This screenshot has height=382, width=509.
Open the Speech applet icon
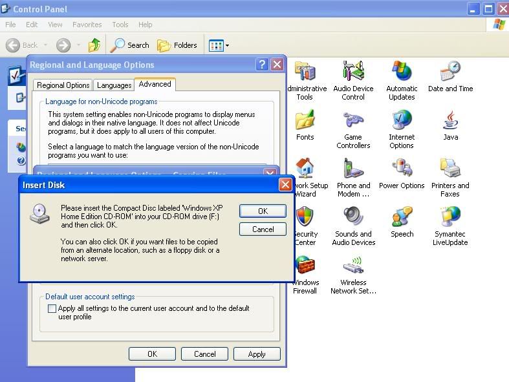coord(402,216)
